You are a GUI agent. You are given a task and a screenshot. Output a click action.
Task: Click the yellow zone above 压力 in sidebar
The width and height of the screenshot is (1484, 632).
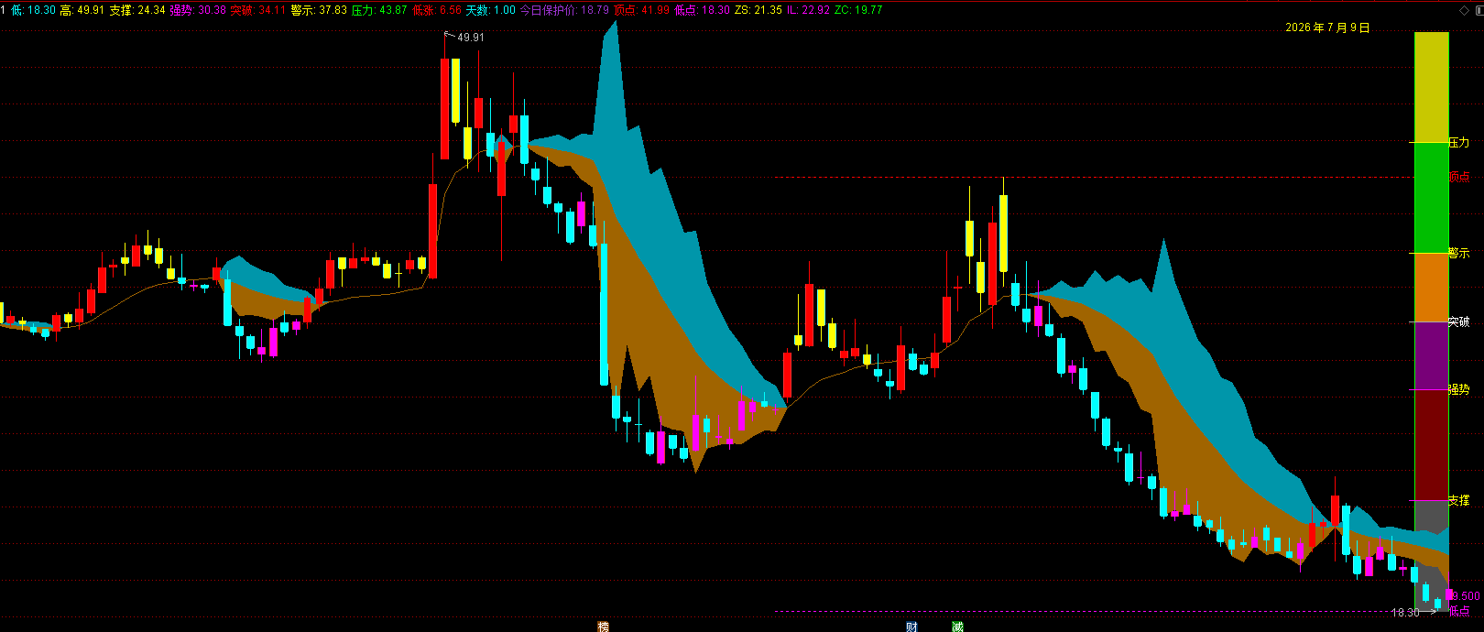[1432, 87]
